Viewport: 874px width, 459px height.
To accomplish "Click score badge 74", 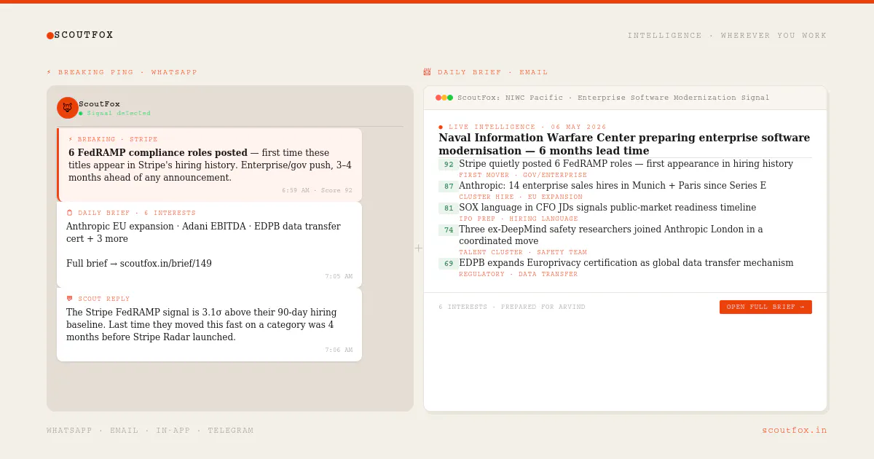I will (x=449, y=230).
